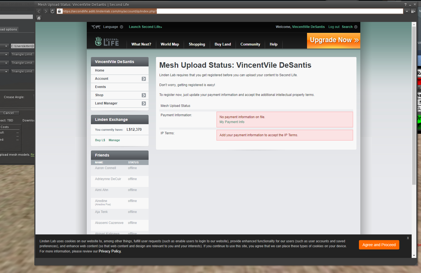Expand the Search dropdown arrow
The height and width of the screenshot is (273, 421).
coord(356,27)
